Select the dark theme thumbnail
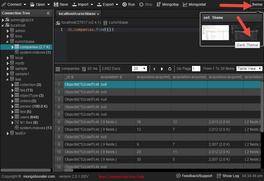This screenshot has height=181, width=264. (x=244, y=33)
